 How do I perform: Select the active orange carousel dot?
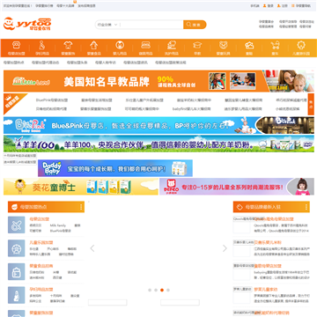pyautogui.click(x=162, y=290)
